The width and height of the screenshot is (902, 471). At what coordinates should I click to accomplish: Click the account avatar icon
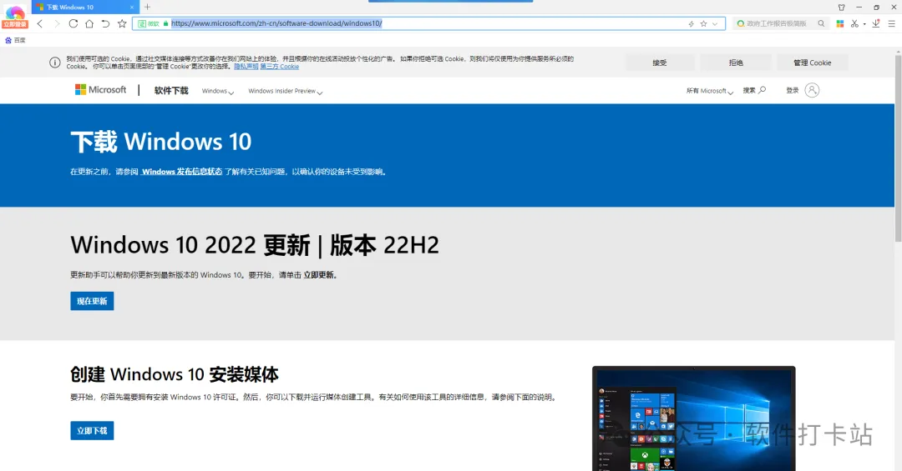(x=812, y=90)
